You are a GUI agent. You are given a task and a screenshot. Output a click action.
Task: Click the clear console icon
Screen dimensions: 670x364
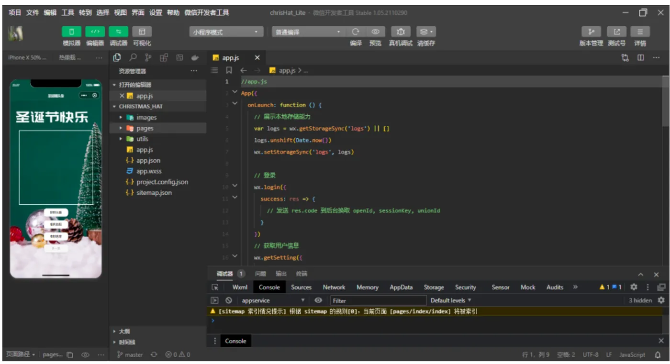tap(229, 300)
